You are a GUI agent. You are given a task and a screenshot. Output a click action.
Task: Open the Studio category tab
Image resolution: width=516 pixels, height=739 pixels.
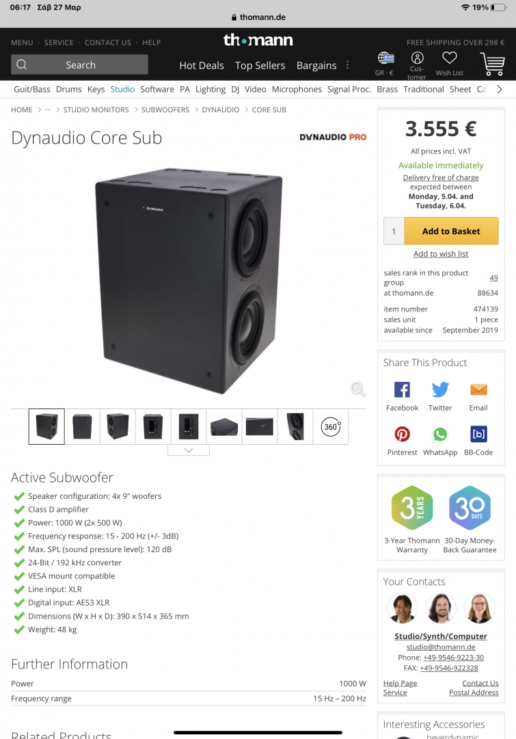pyautogui.click(x=122, y=89)
